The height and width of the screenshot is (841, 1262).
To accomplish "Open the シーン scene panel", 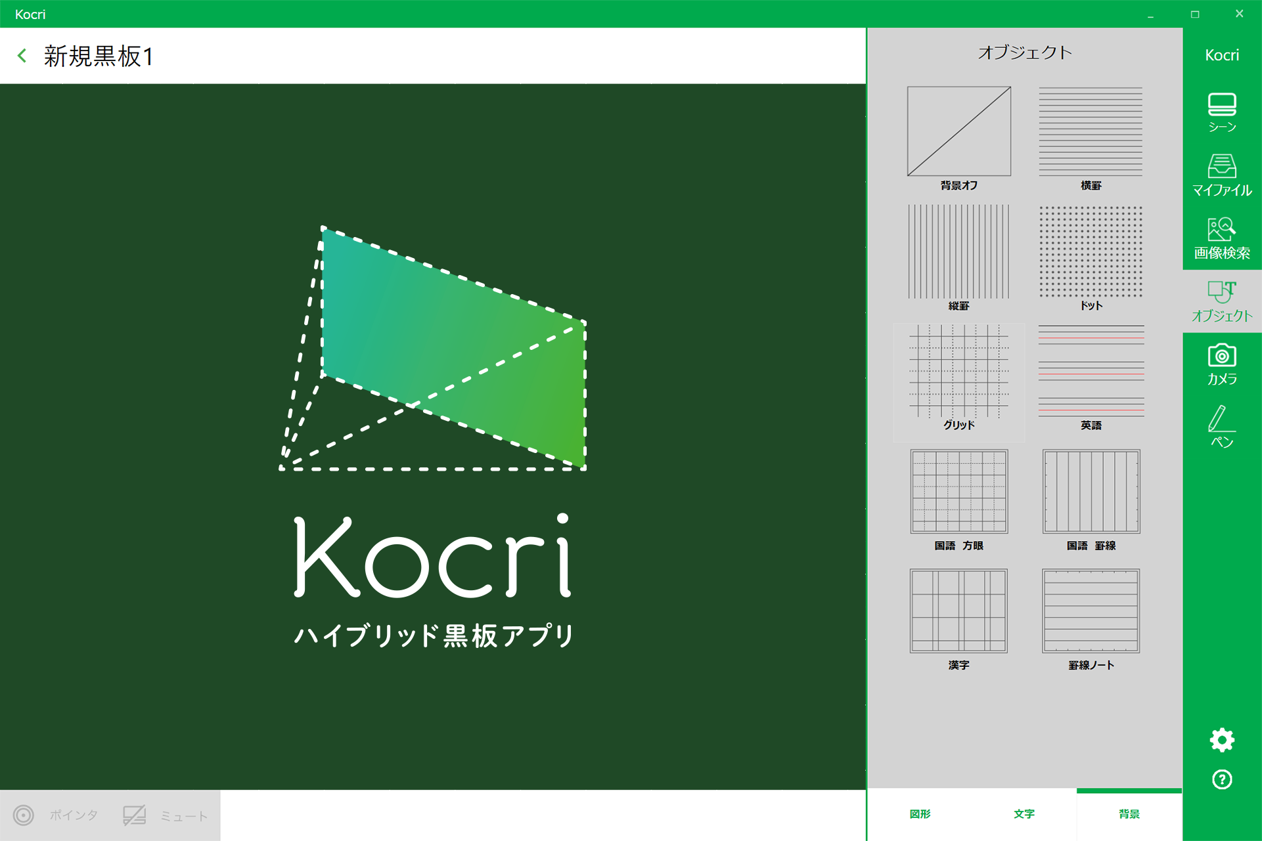I will click(x=1222, y=113).
